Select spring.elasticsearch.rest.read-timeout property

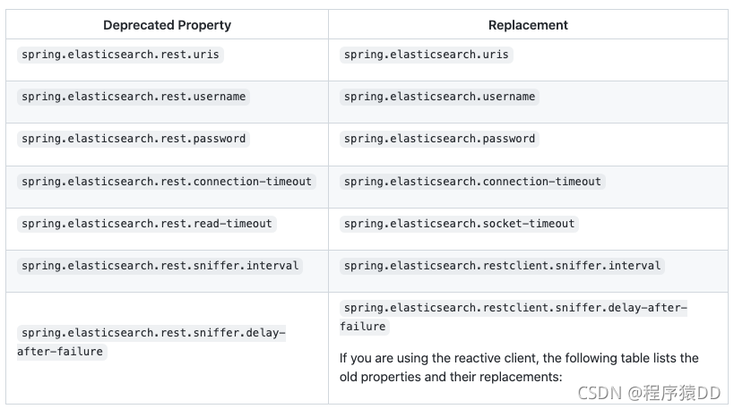click(147, 224)
